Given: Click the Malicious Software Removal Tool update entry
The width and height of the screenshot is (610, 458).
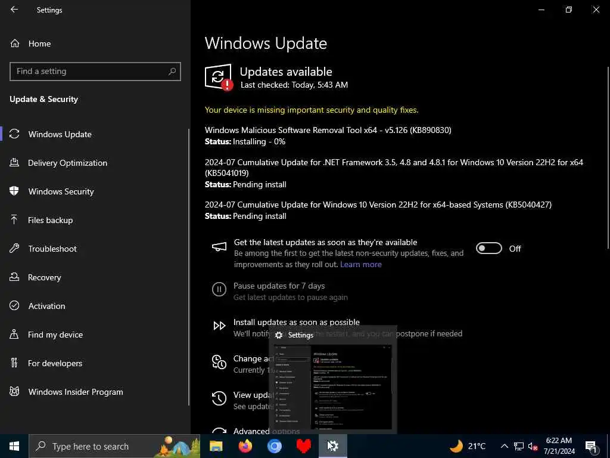Looking at the screenshot, I should pos(328,135).
